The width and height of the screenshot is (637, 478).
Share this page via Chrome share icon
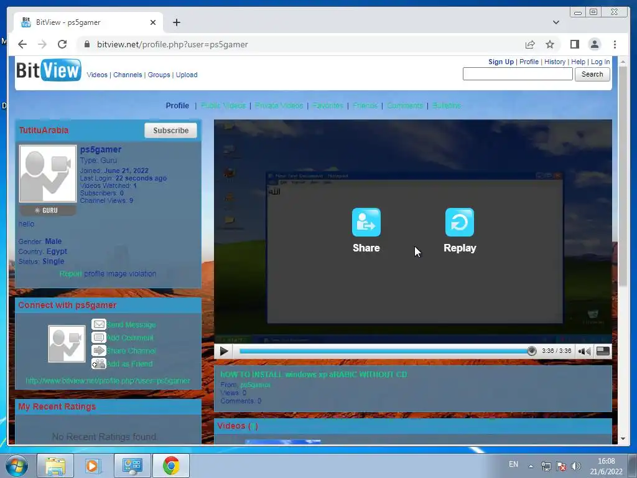530,44
